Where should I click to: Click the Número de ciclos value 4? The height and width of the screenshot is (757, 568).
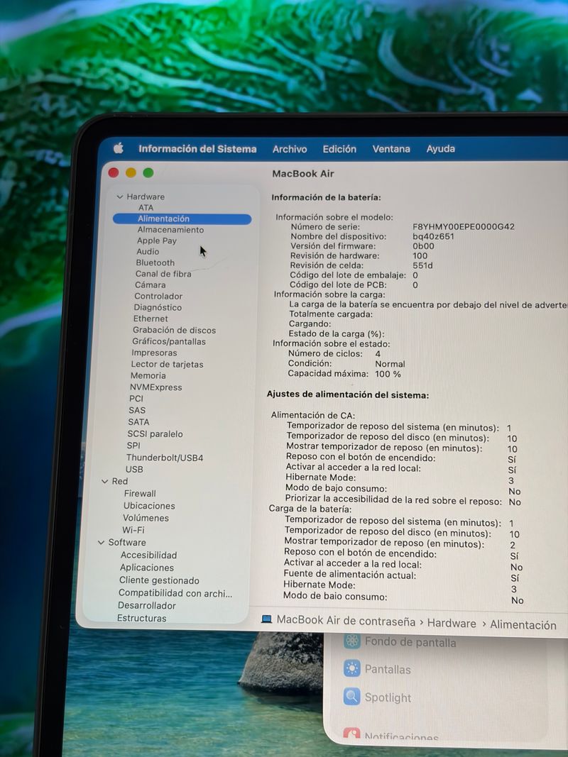[x=378, y=354]
